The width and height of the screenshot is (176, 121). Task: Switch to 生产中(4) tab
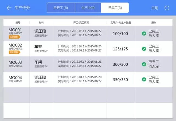click(88, 8)
